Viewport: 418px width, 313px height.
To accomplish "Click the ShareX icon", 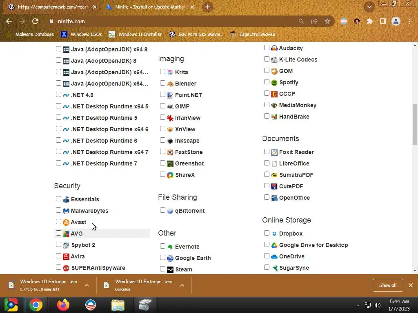I will tap(170, 175).
